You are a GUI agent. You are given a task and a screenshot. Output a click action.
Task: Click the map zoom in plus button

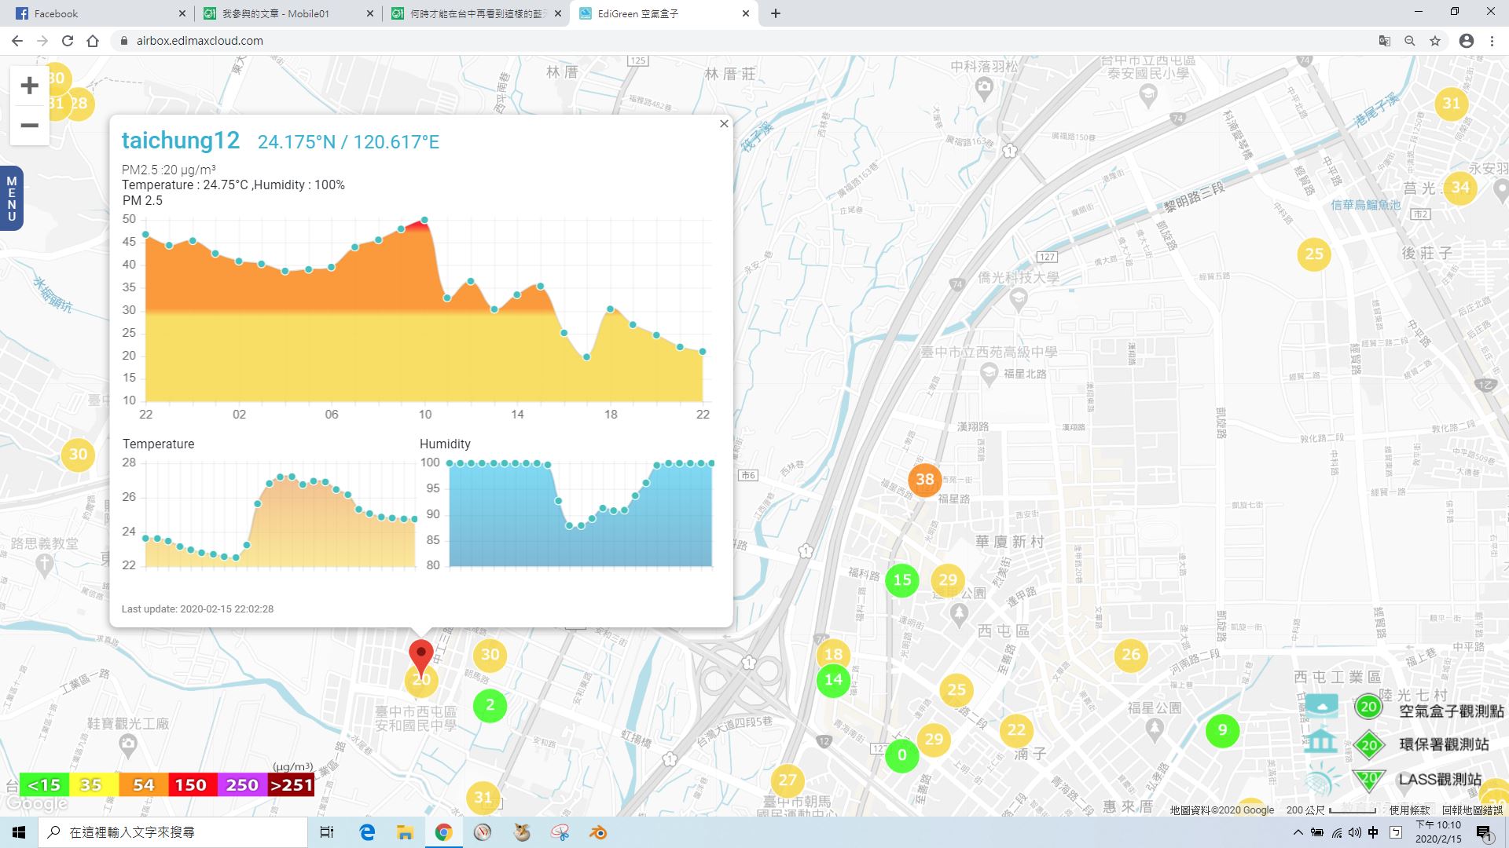coord(29,86)
